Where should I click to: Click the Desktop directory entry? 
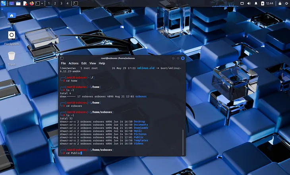[139, 121]
